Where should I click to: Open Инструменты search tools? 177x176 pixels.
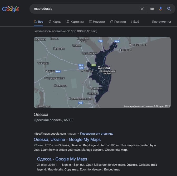click(x=161, y=22)
